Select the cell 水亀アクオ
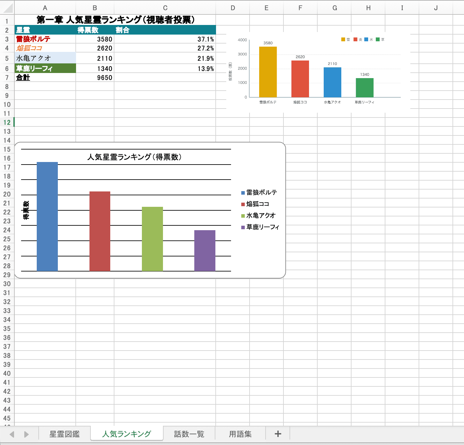This screenshot has height=445, width=464. tap(45, 58)
